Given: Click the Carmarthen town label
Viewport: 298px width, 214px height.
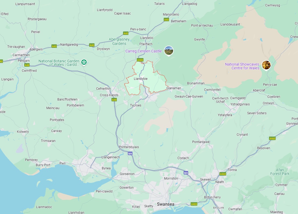Looking at the screenshot, I should pos(21,55).
